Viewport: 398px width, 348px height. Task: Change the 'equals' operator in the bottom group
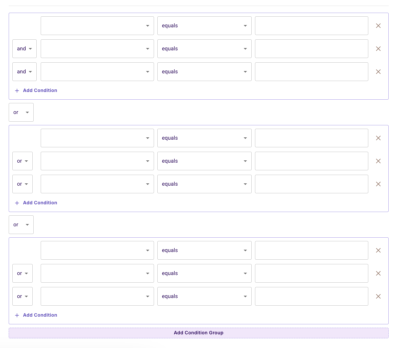(204, 250)
